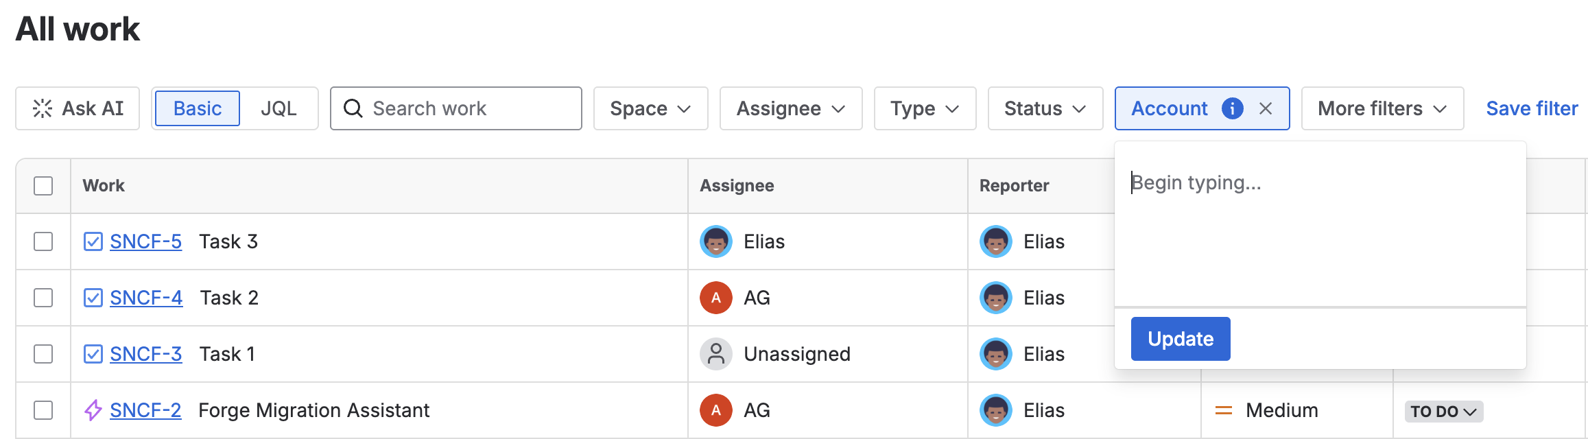Click the Ask AI sparkle icon
The image size is (1588, 439).
pyautogui.click(x=43, y=108)
